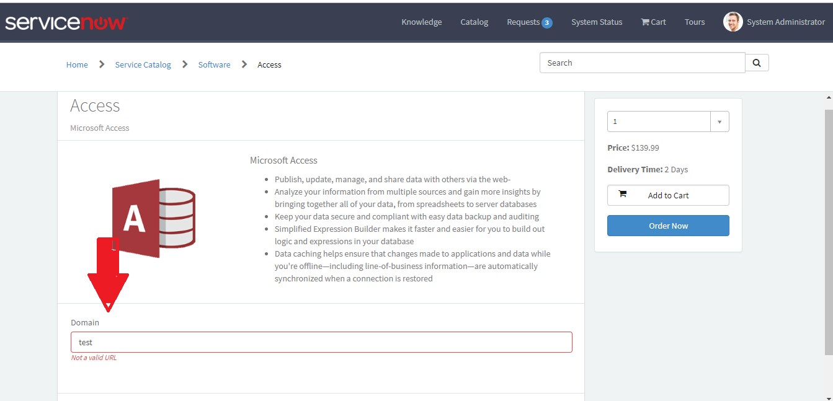Click the Requests count badge 3

(x=547, y=23)
